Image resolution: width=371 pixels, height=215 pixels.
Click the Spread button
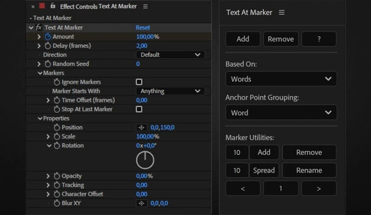tap(264, 170)
